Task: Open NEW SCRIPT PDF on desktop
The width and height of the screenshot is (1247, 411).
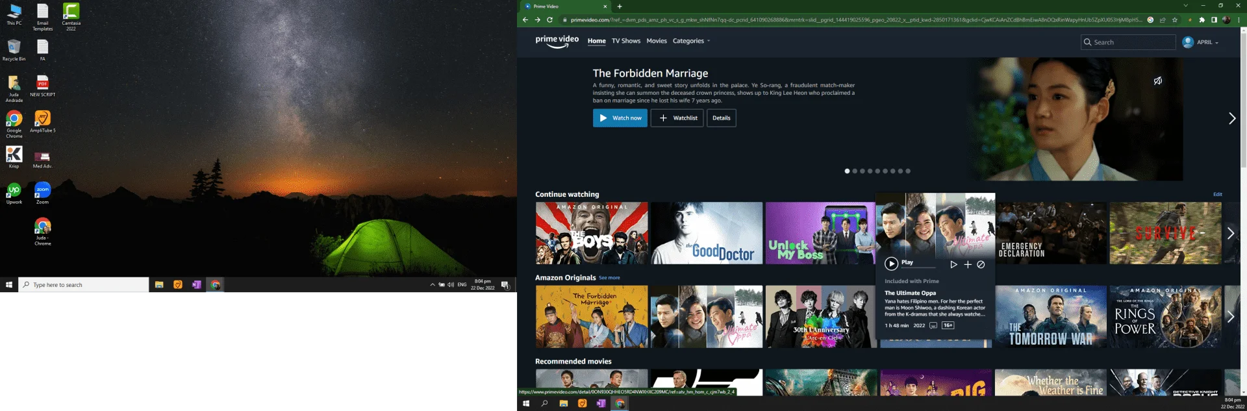Action: [43, 86]
